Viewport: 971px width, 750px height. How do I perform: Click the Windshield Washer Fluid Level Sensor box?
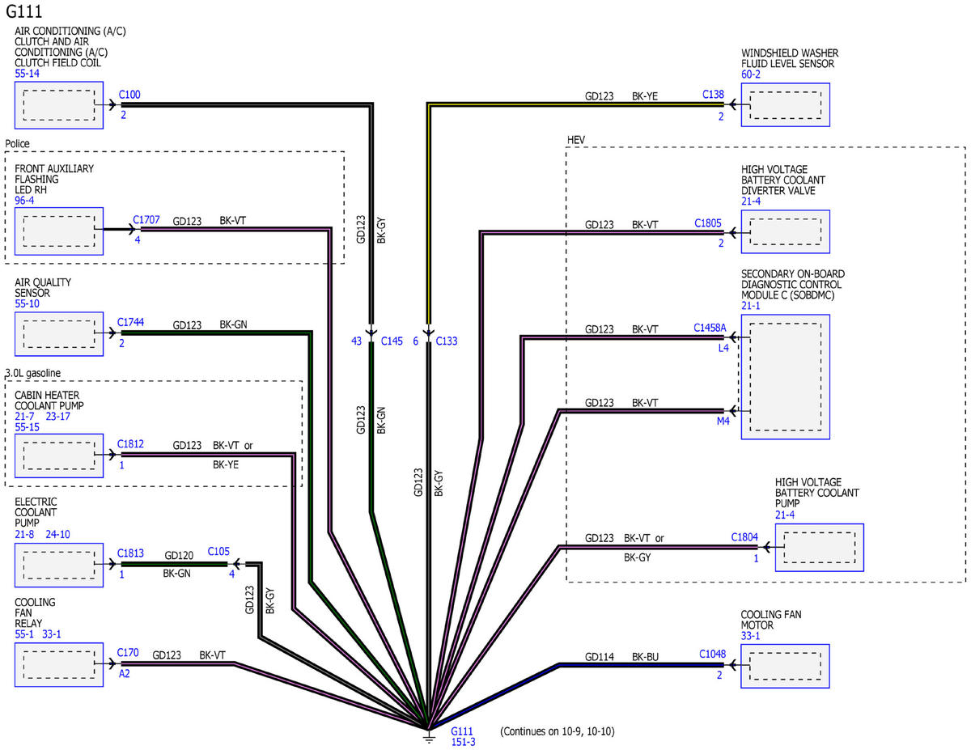click(x=785, y=104)
